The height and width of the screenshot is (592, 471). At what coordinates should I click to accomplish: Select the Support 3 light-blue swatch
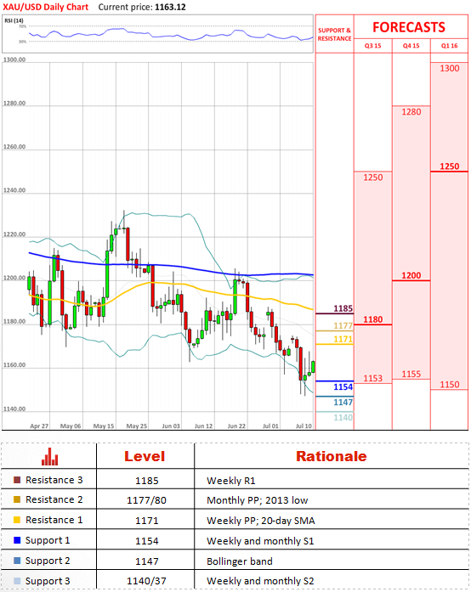click(x=17, y=581)
